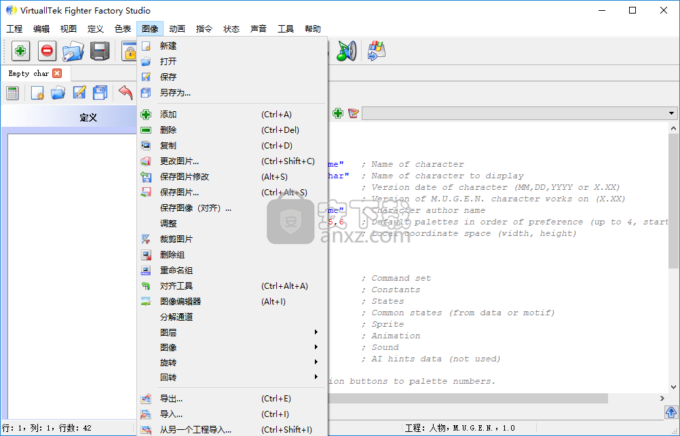Image resolution: width=680 pixels, height=436 pixels.
Task: Click the padlock icon in main toolbar
Action: coord(129,51)
